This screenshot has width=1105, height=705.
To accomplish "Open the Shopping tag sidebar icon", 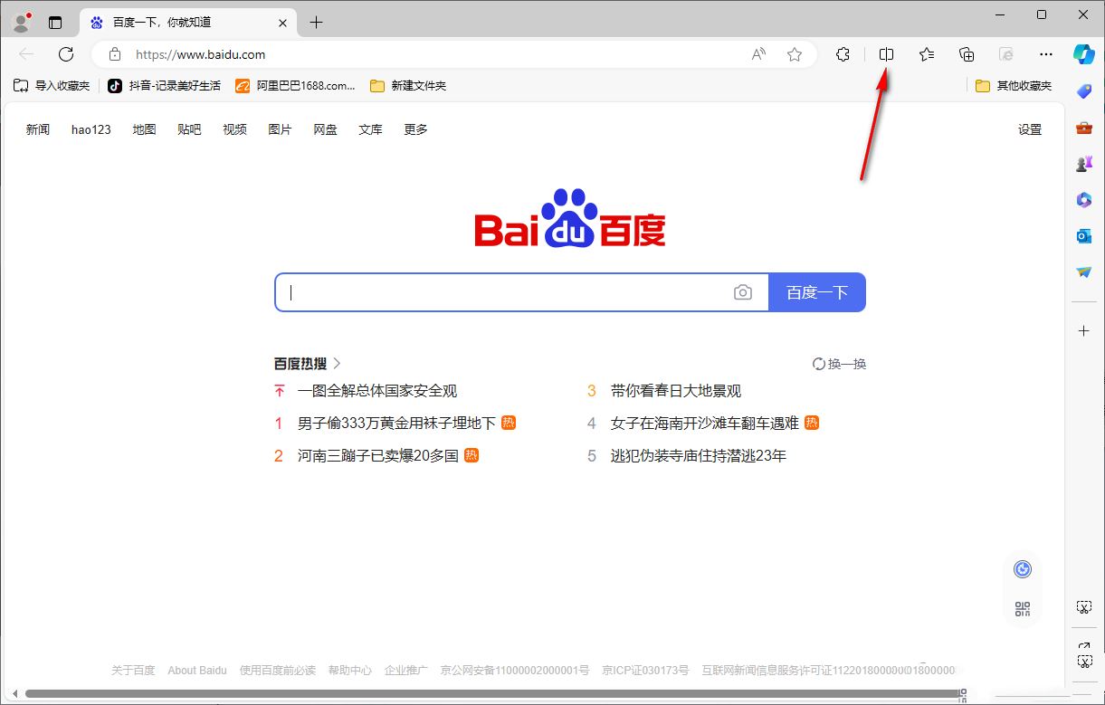I will [1084, 91].
